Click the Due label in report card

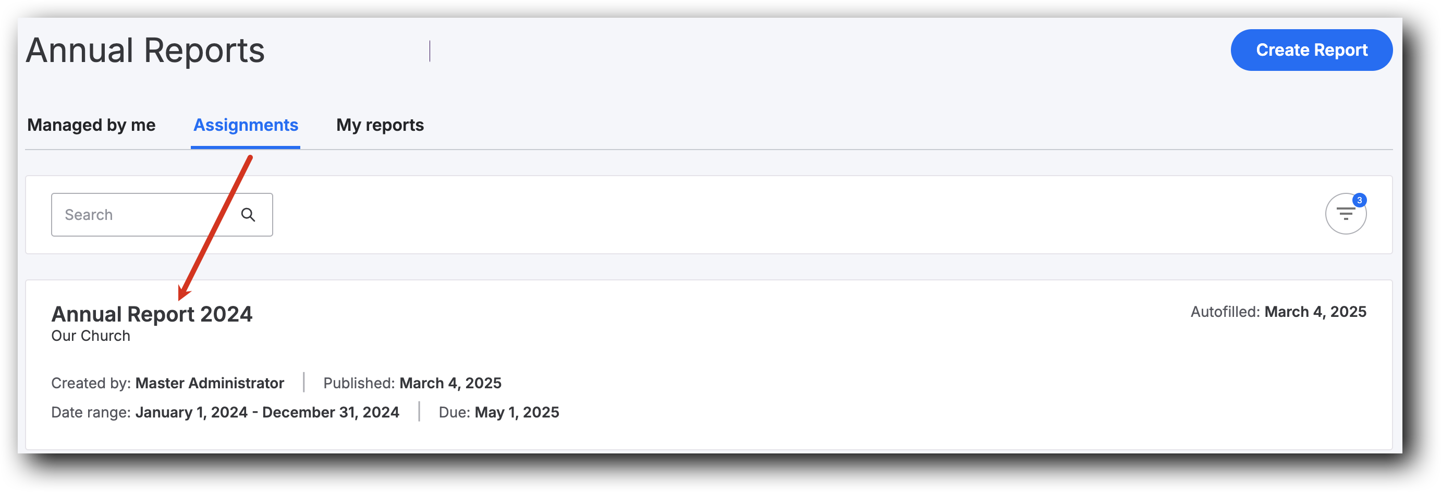coord(454,412)
